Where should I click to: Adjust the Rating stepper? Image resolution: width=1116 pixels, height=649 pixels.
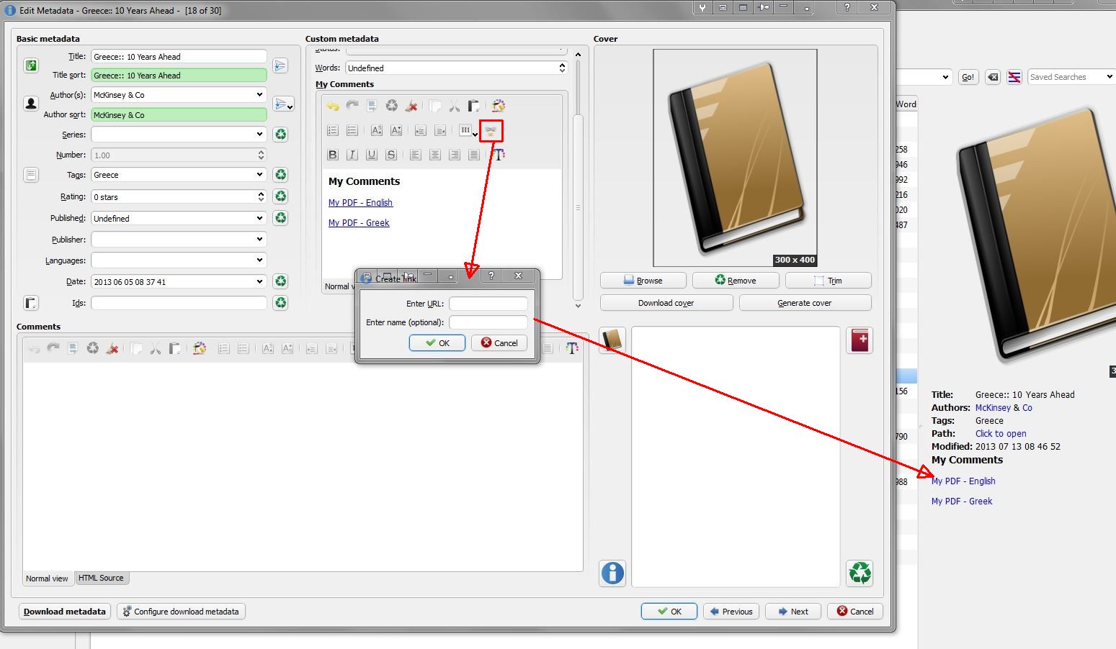click(x=261, y=196)
